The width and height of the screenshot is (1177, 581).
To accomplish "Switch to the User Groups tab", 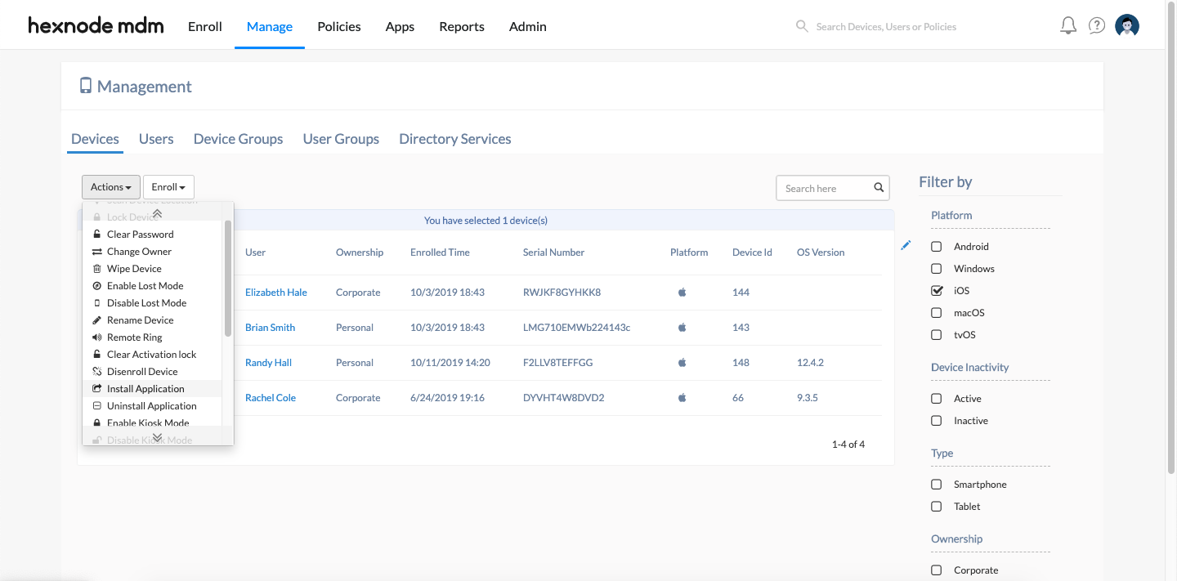I will [x=341, y=139].
